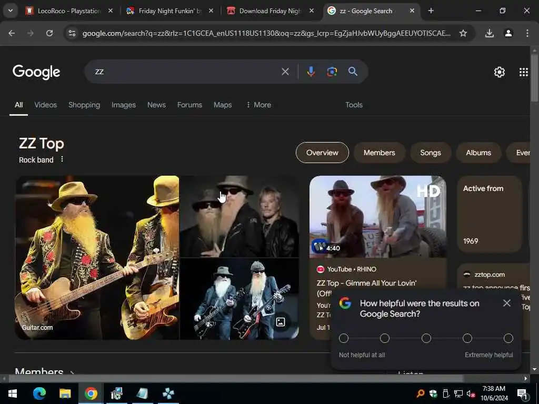Open the Videos results tab
Image resolution: width=539 pixels, height=404 pixels.
coord(45,105)
